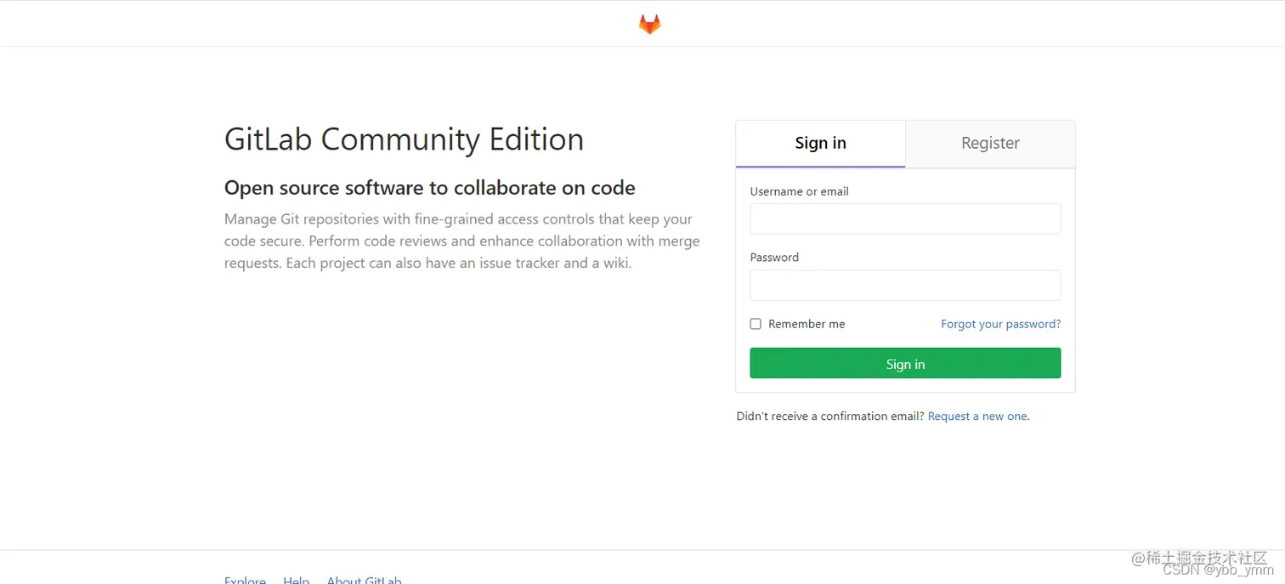Click the Password field label
The image size is (1285, 584).
coord(774,258)
